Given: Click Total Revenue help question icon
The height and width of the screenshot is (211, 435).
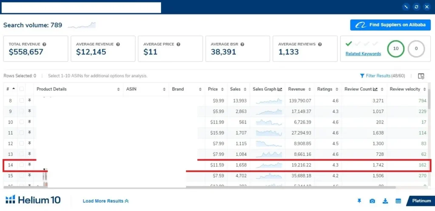Looking at the screenshot, I should [45, 44].
